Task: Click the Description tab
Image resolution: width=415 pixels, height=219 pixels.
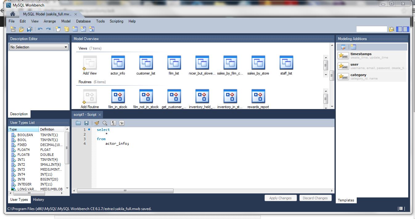Action: coord(19,114)
